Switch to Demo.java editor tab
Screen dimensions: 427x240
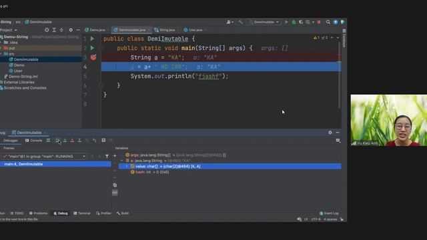[97, 30]
